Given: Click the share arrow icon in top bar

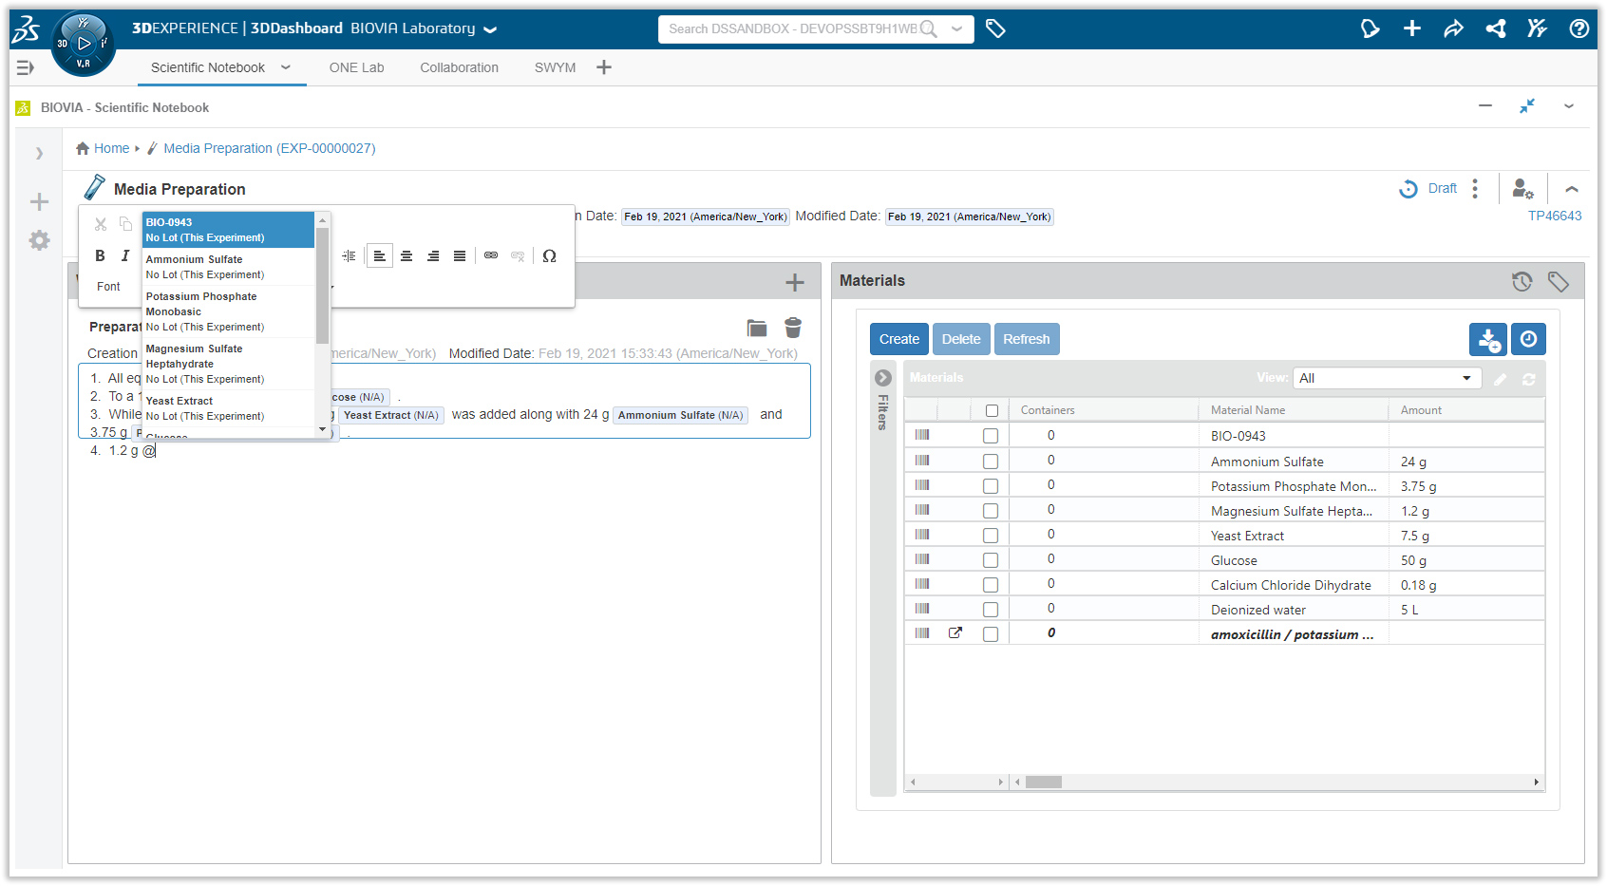Looking at the screenshot, I should (x=1453, y=28).
